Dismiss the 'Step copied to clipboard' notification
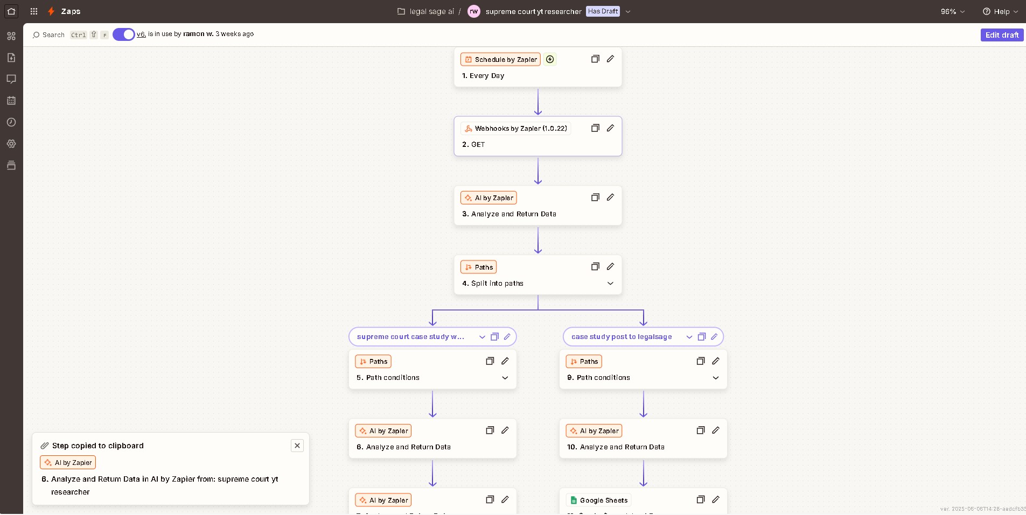The width and height of the screenshot is (1026, 515). pos(297,446)
